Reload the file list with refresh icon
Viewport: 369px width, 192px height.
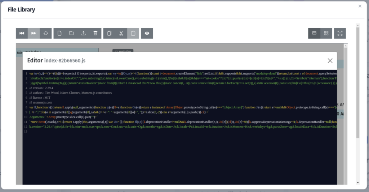coord(46,33)
